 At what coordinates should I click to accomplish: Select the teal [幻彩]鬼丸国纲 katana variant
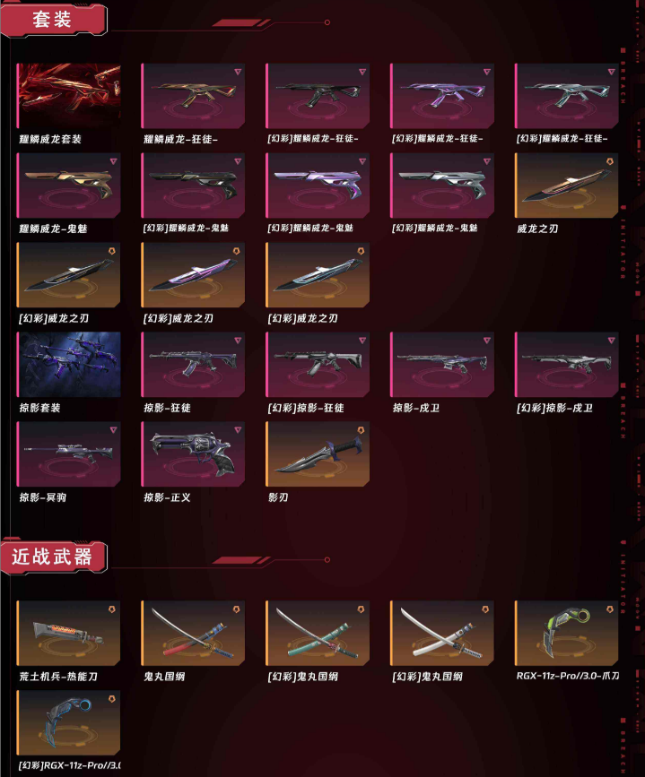pos(318,634)
